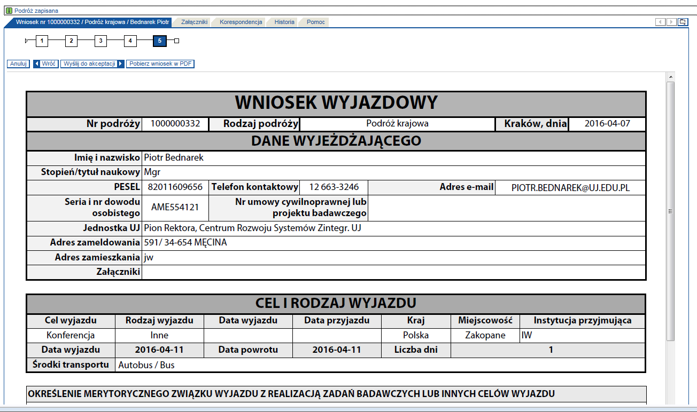Click the Wróć button
The image size is (697, 412).
pos(45,64)
